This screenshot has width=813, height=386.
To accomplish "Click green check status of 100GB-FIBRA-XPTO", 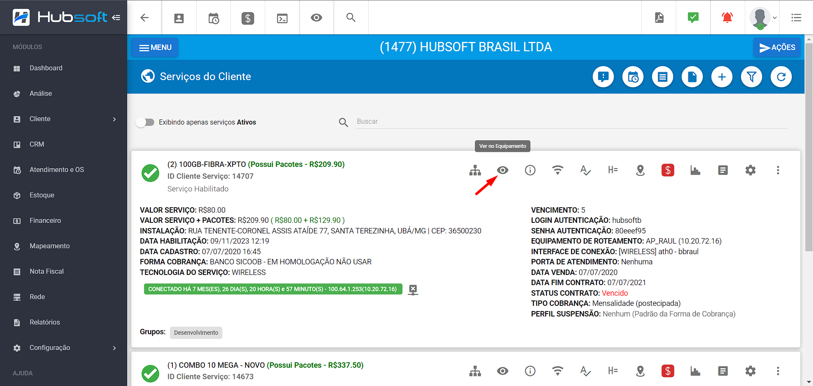I will (150, 173).
